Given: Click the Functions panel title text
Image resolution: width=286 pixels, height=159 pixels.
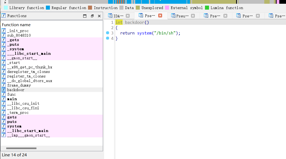Looking at the screenshot, I should [x=17, y=16].
